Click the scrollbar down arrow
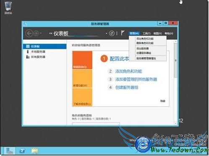209x156 pixels. point(175,123)
